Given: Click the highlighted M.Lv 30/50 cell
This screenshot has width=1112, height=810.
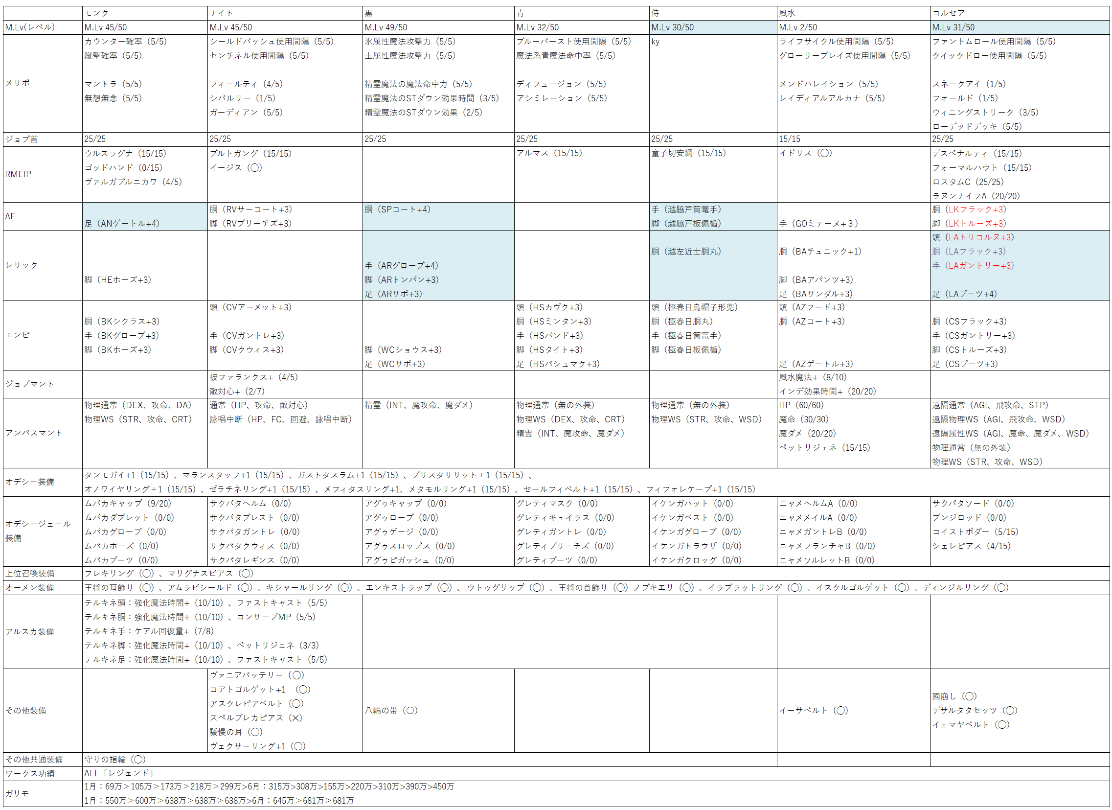Looking at the screenshot, I should [672, 27].
